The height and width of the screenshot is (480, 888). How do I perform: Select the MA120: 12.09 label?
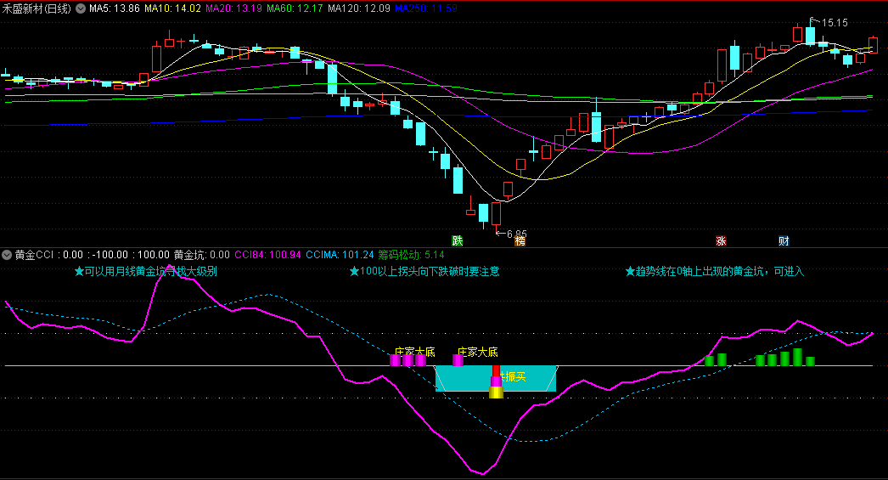pyautogui.click(x=359, y=8)
